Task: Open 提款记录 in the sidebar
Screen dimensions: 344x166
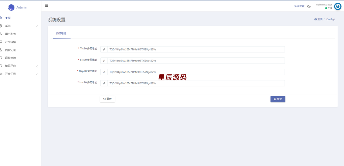Action: tap(10, 50)
